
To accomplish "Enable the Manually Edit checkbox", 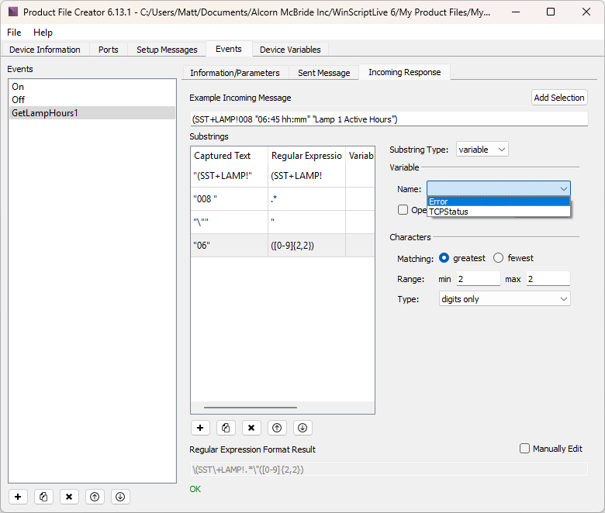I will (x=525, y=449).
